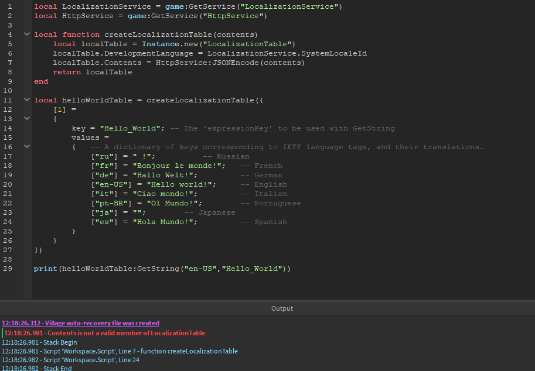Open the stack trace entry for Line 7

(x=120, y=351)
